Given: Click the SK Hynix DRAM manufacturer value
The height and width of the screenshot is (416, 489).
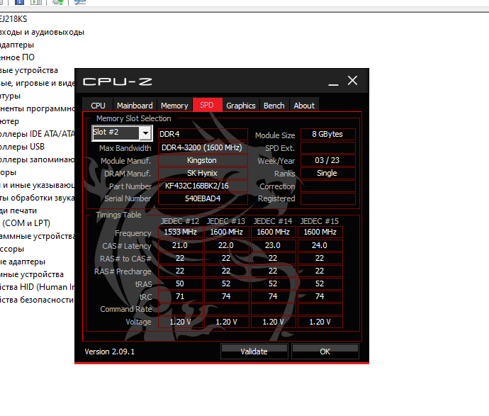Looking at the screenshot, I should point(203,173).
